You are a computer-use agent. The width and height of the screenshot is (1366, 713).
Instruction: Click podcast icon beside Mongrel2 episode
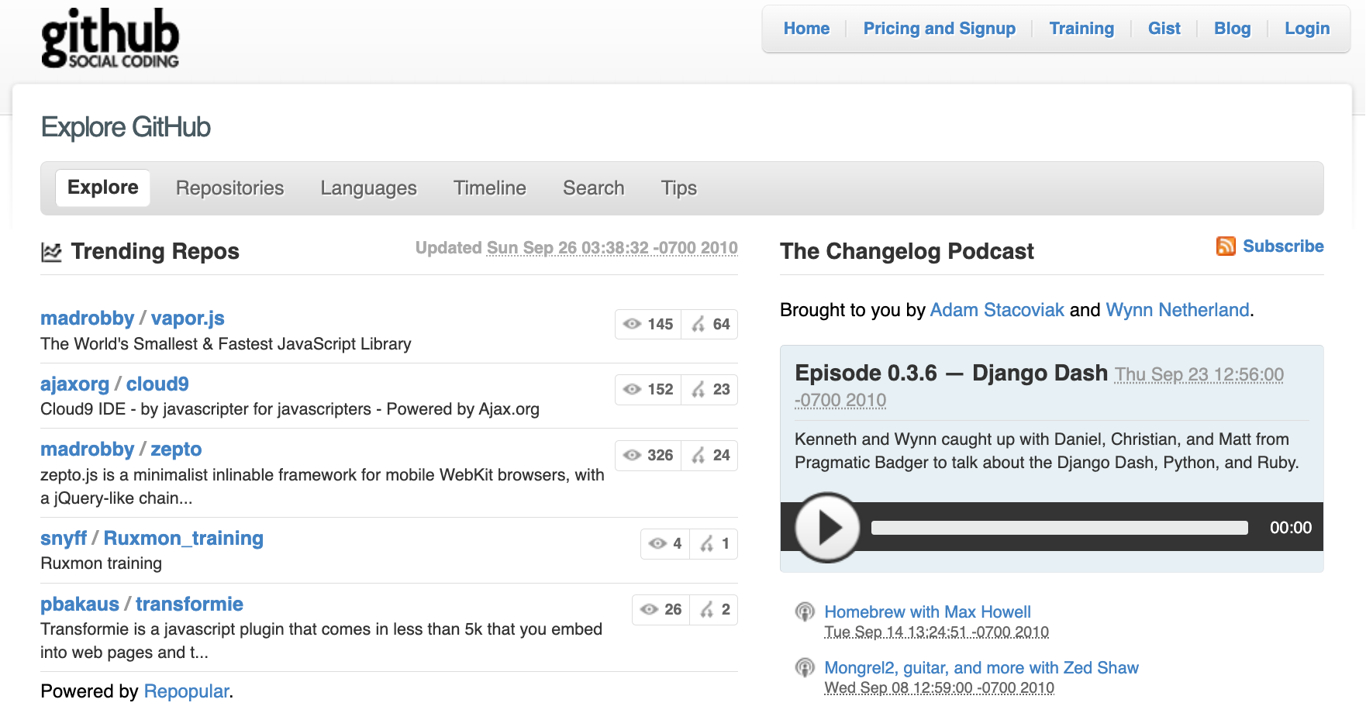pos(805,668)
